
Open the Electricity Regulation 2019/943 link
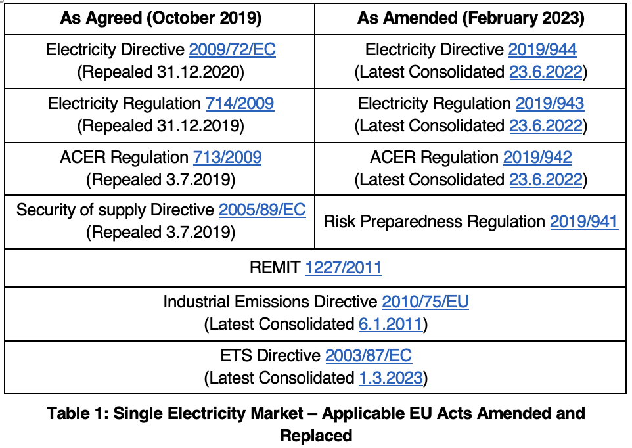pyautogui.click(x=549, y=104)
